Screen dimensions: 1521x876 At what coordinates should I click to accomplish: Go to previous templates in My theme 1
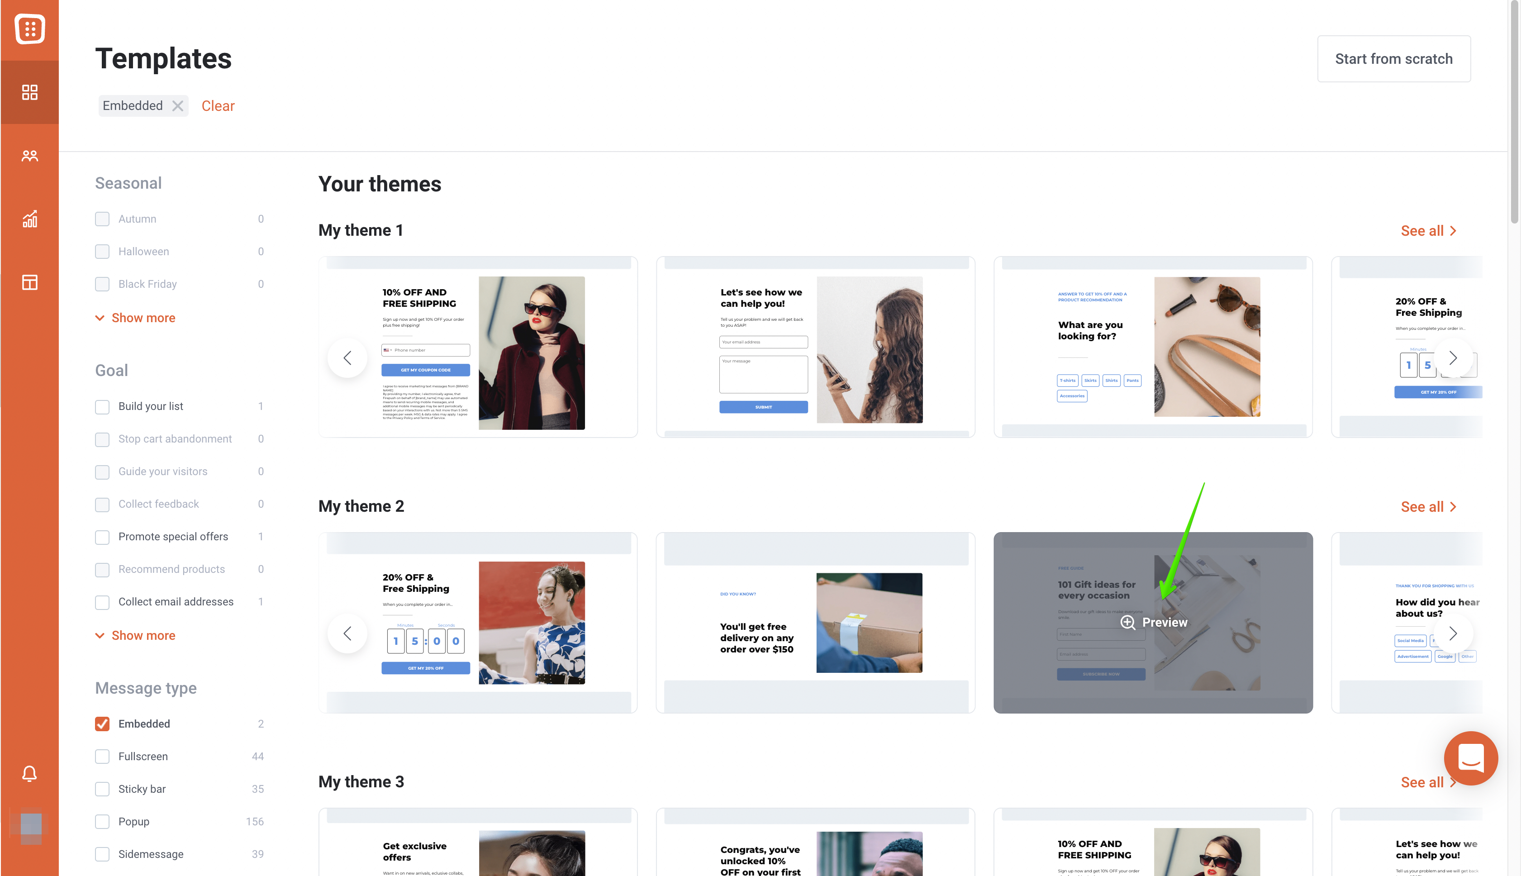(x=347, y=358)
